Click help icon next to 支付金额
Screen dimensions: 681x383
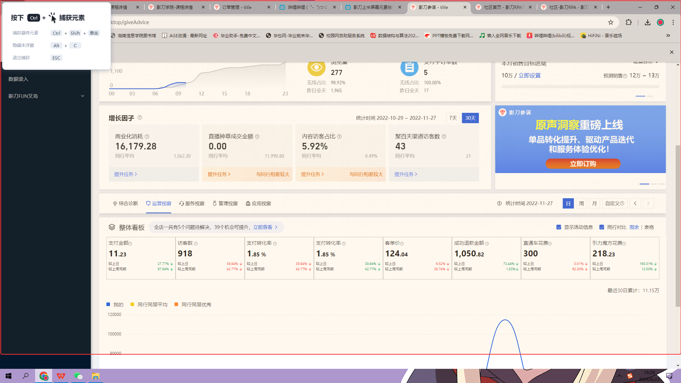point(130,244)
